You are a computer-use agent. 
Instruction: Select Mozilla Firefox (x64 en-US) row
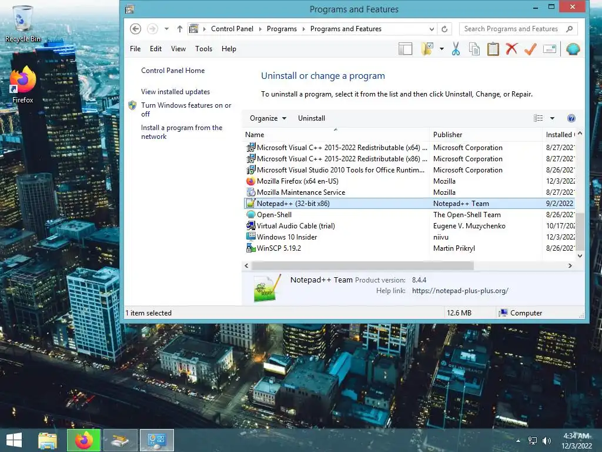[409, 181]
